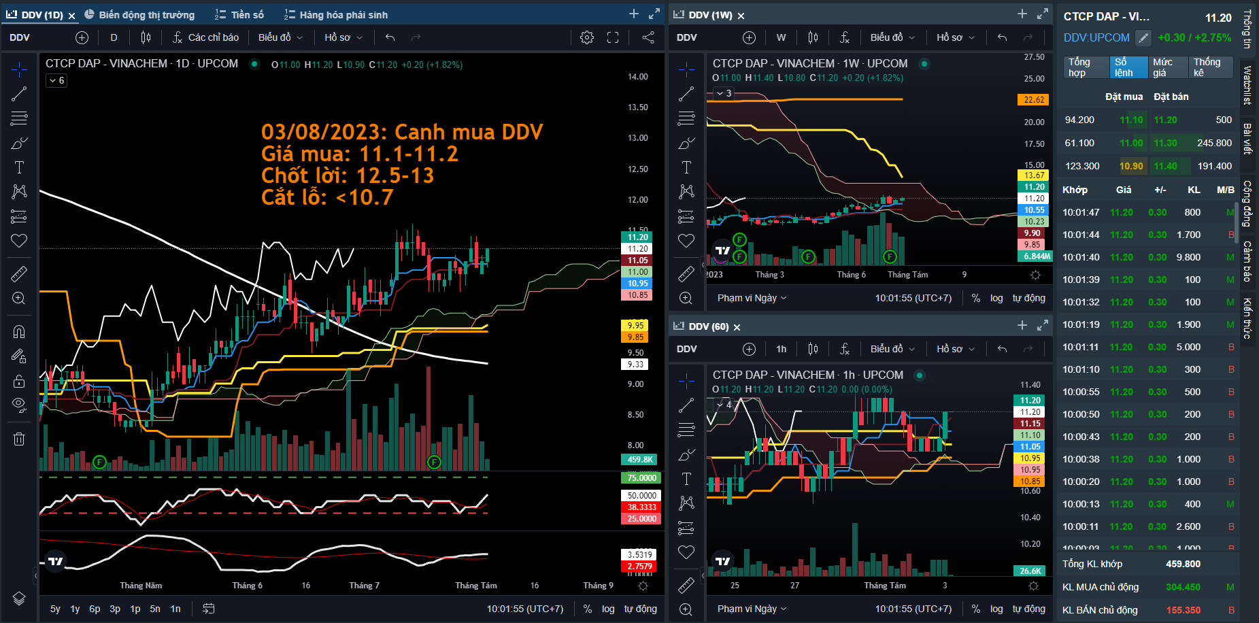Image resolution: width=1259 pixels, height=623 pixels.
Task: Toggle 'tự động' auto scale in the DDV (1D) chart
Action: click(x=641, y=609)
